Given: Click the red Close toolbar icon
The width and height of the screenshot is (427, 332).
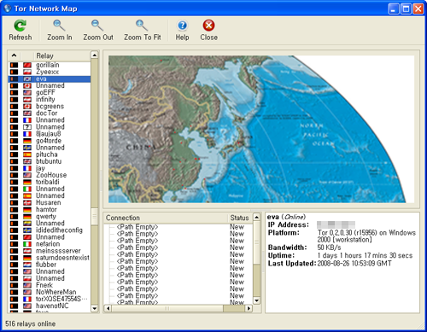Looking at the screenshot, I should 208,26.
